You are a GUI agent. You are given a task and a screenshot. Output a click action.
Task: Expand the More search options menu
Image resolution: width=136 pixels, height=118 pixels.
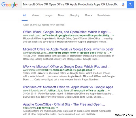(x=88, y=15)
